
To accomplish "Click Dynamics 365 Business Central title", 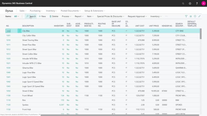I will point(17,3).
